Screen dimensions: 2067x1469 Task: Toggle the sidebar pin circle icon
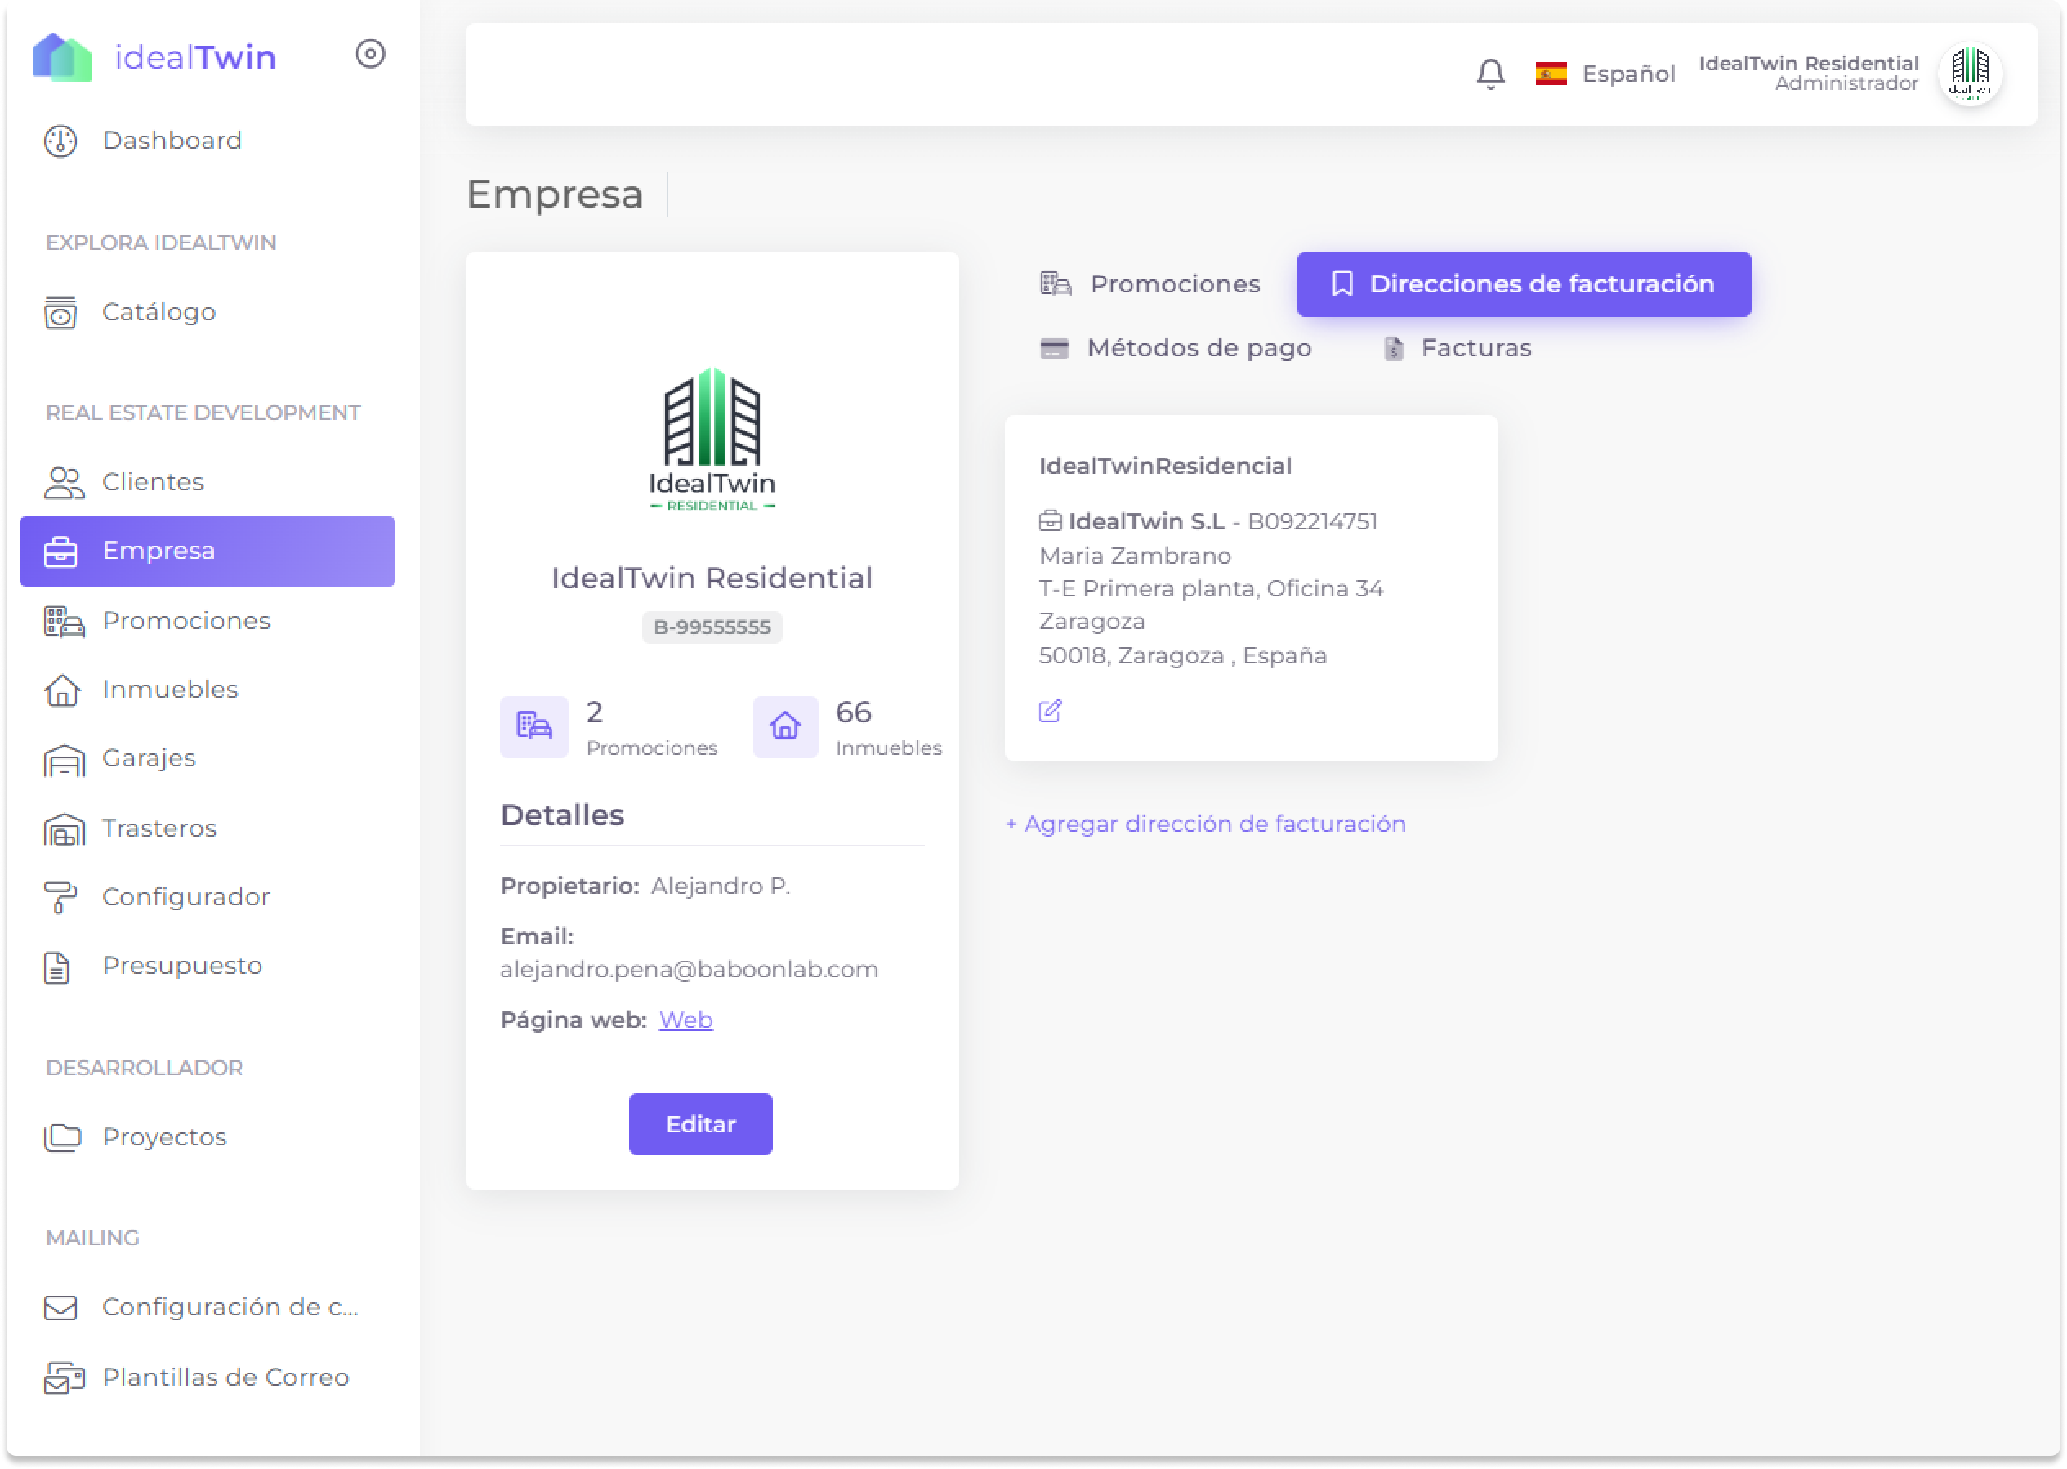[x=370, y=54]
